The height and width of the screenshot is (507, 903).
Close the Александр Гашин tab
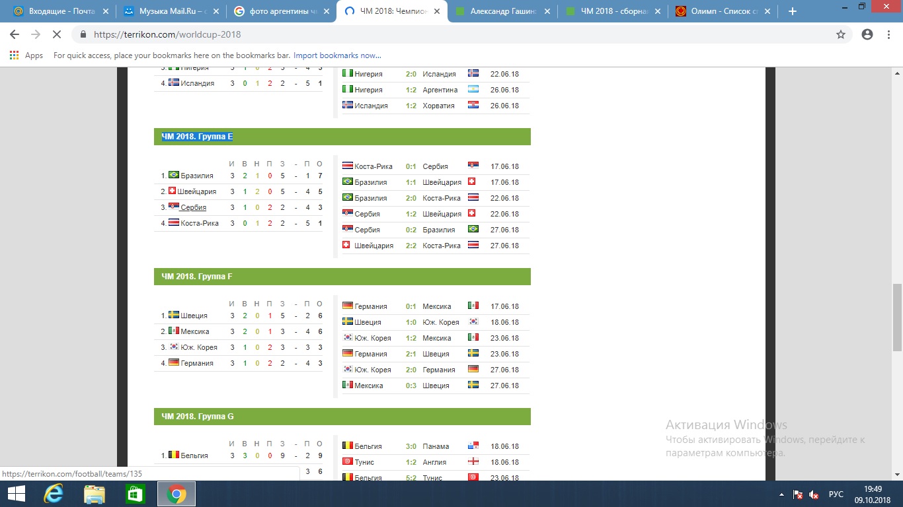(x=547, y=11)
